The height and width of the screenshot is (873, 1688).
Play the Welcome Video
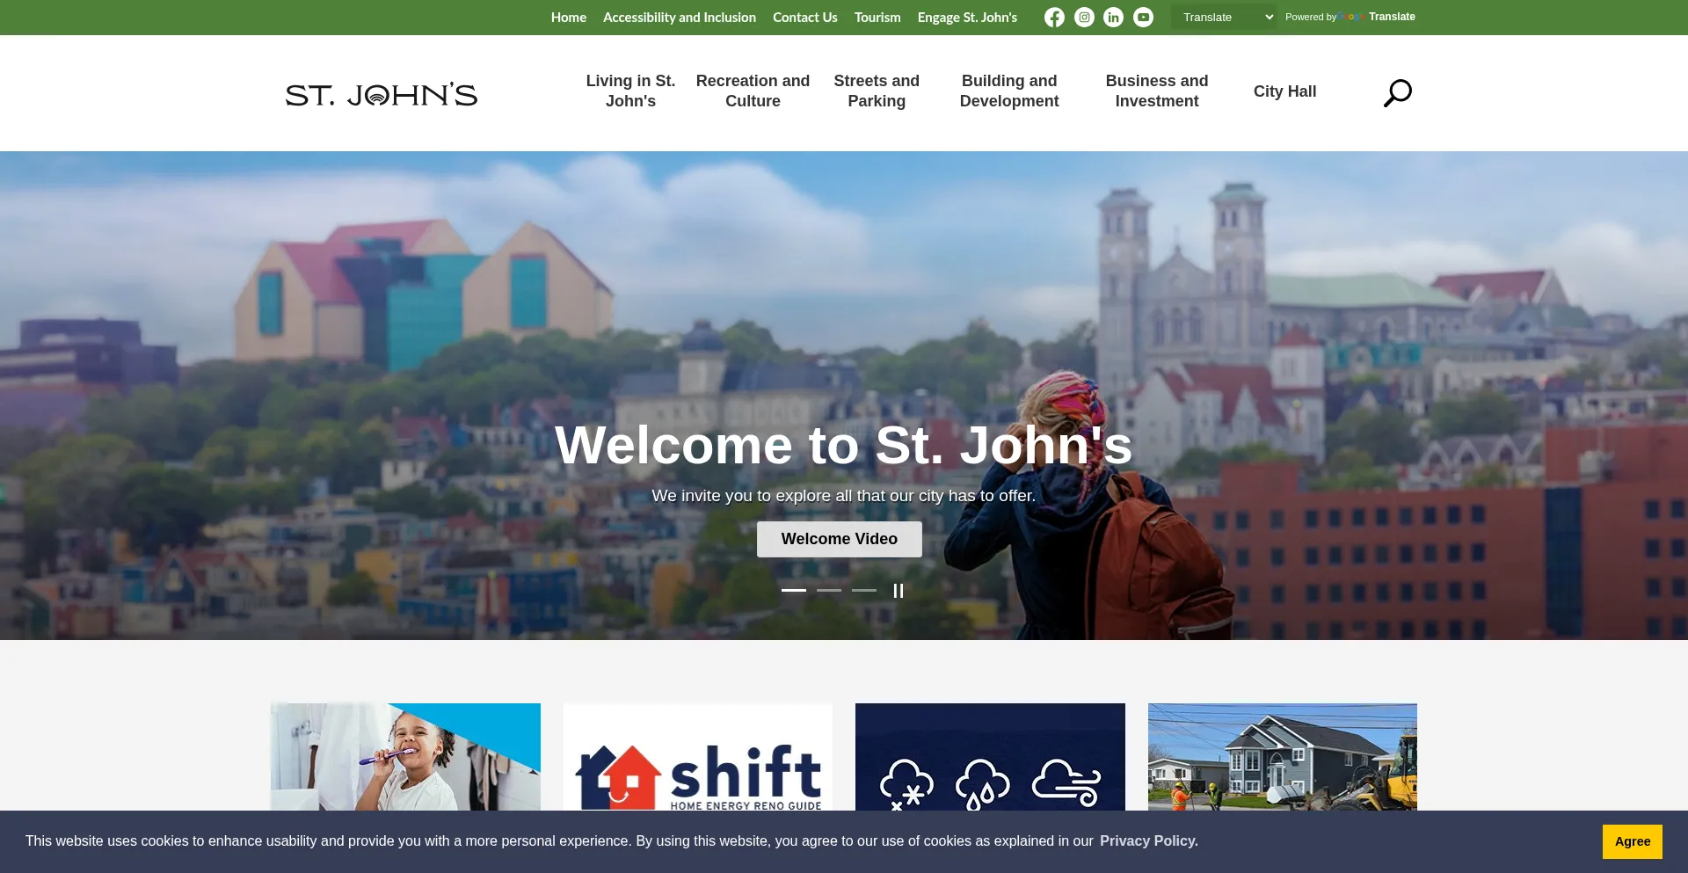tap(840, 539)
